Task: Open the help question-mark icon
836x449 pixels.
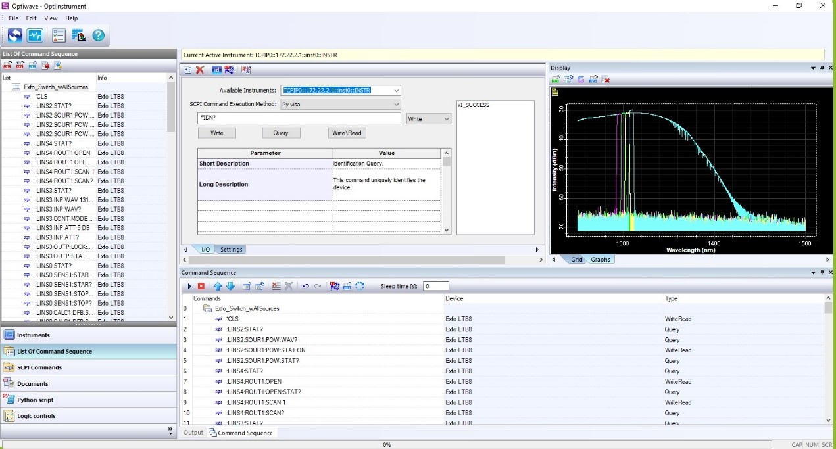Action: click(x=99, y=35)
